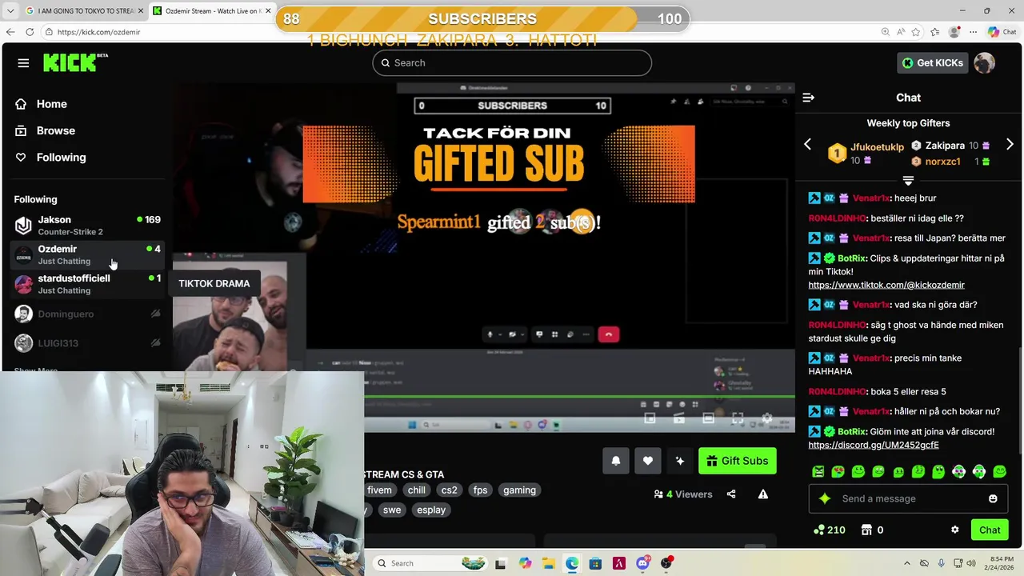Toggle stream notifications bell
Screen dimensions: 1024x576
pos(616,461)
